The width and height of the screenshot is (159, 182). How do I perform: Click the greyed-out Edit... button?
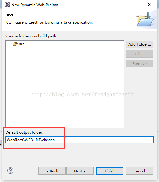pyautogui.click(x=140, y=54)
